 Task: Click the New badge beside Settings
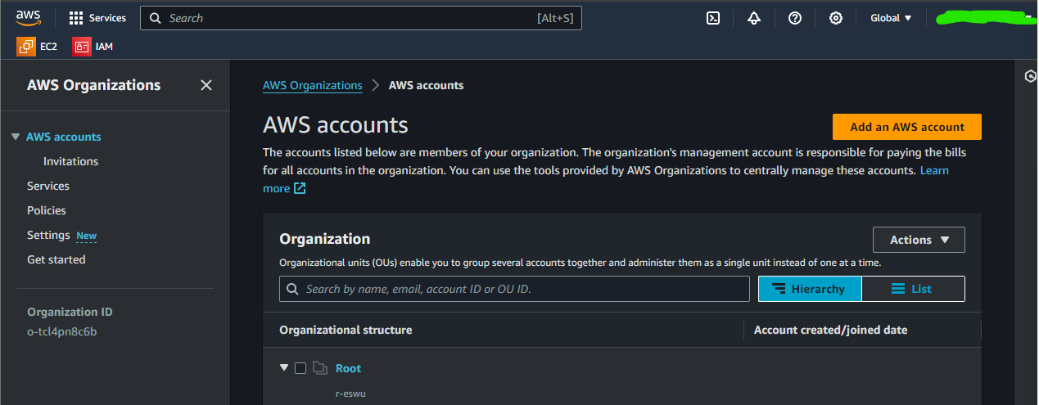coord(86,236)
